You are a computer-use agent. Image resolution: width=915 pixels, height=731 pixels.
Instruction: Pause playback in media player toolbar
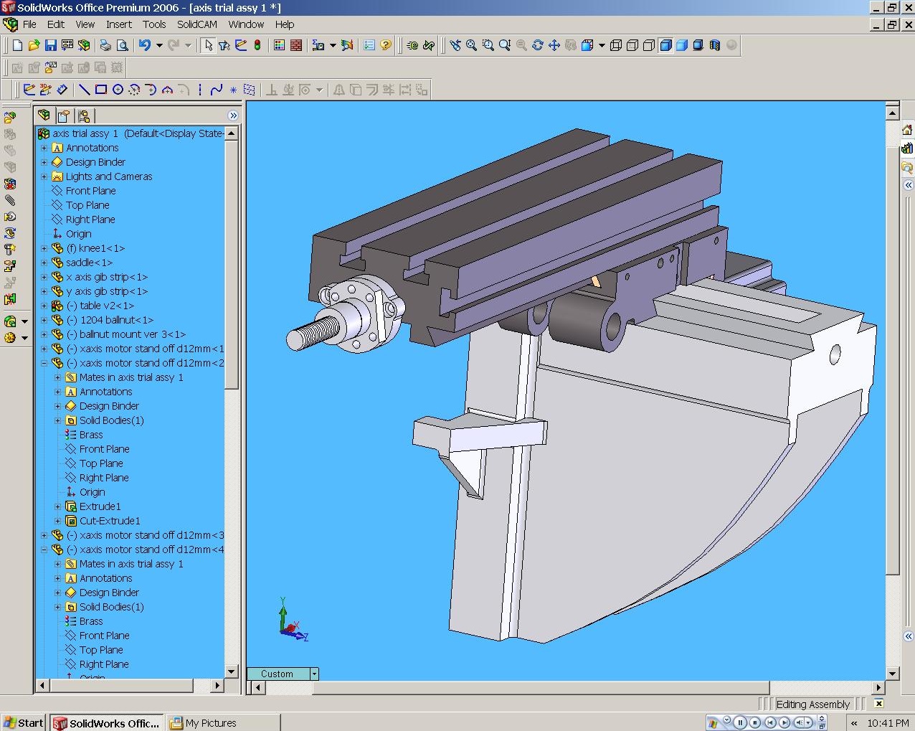coord(740,722)
